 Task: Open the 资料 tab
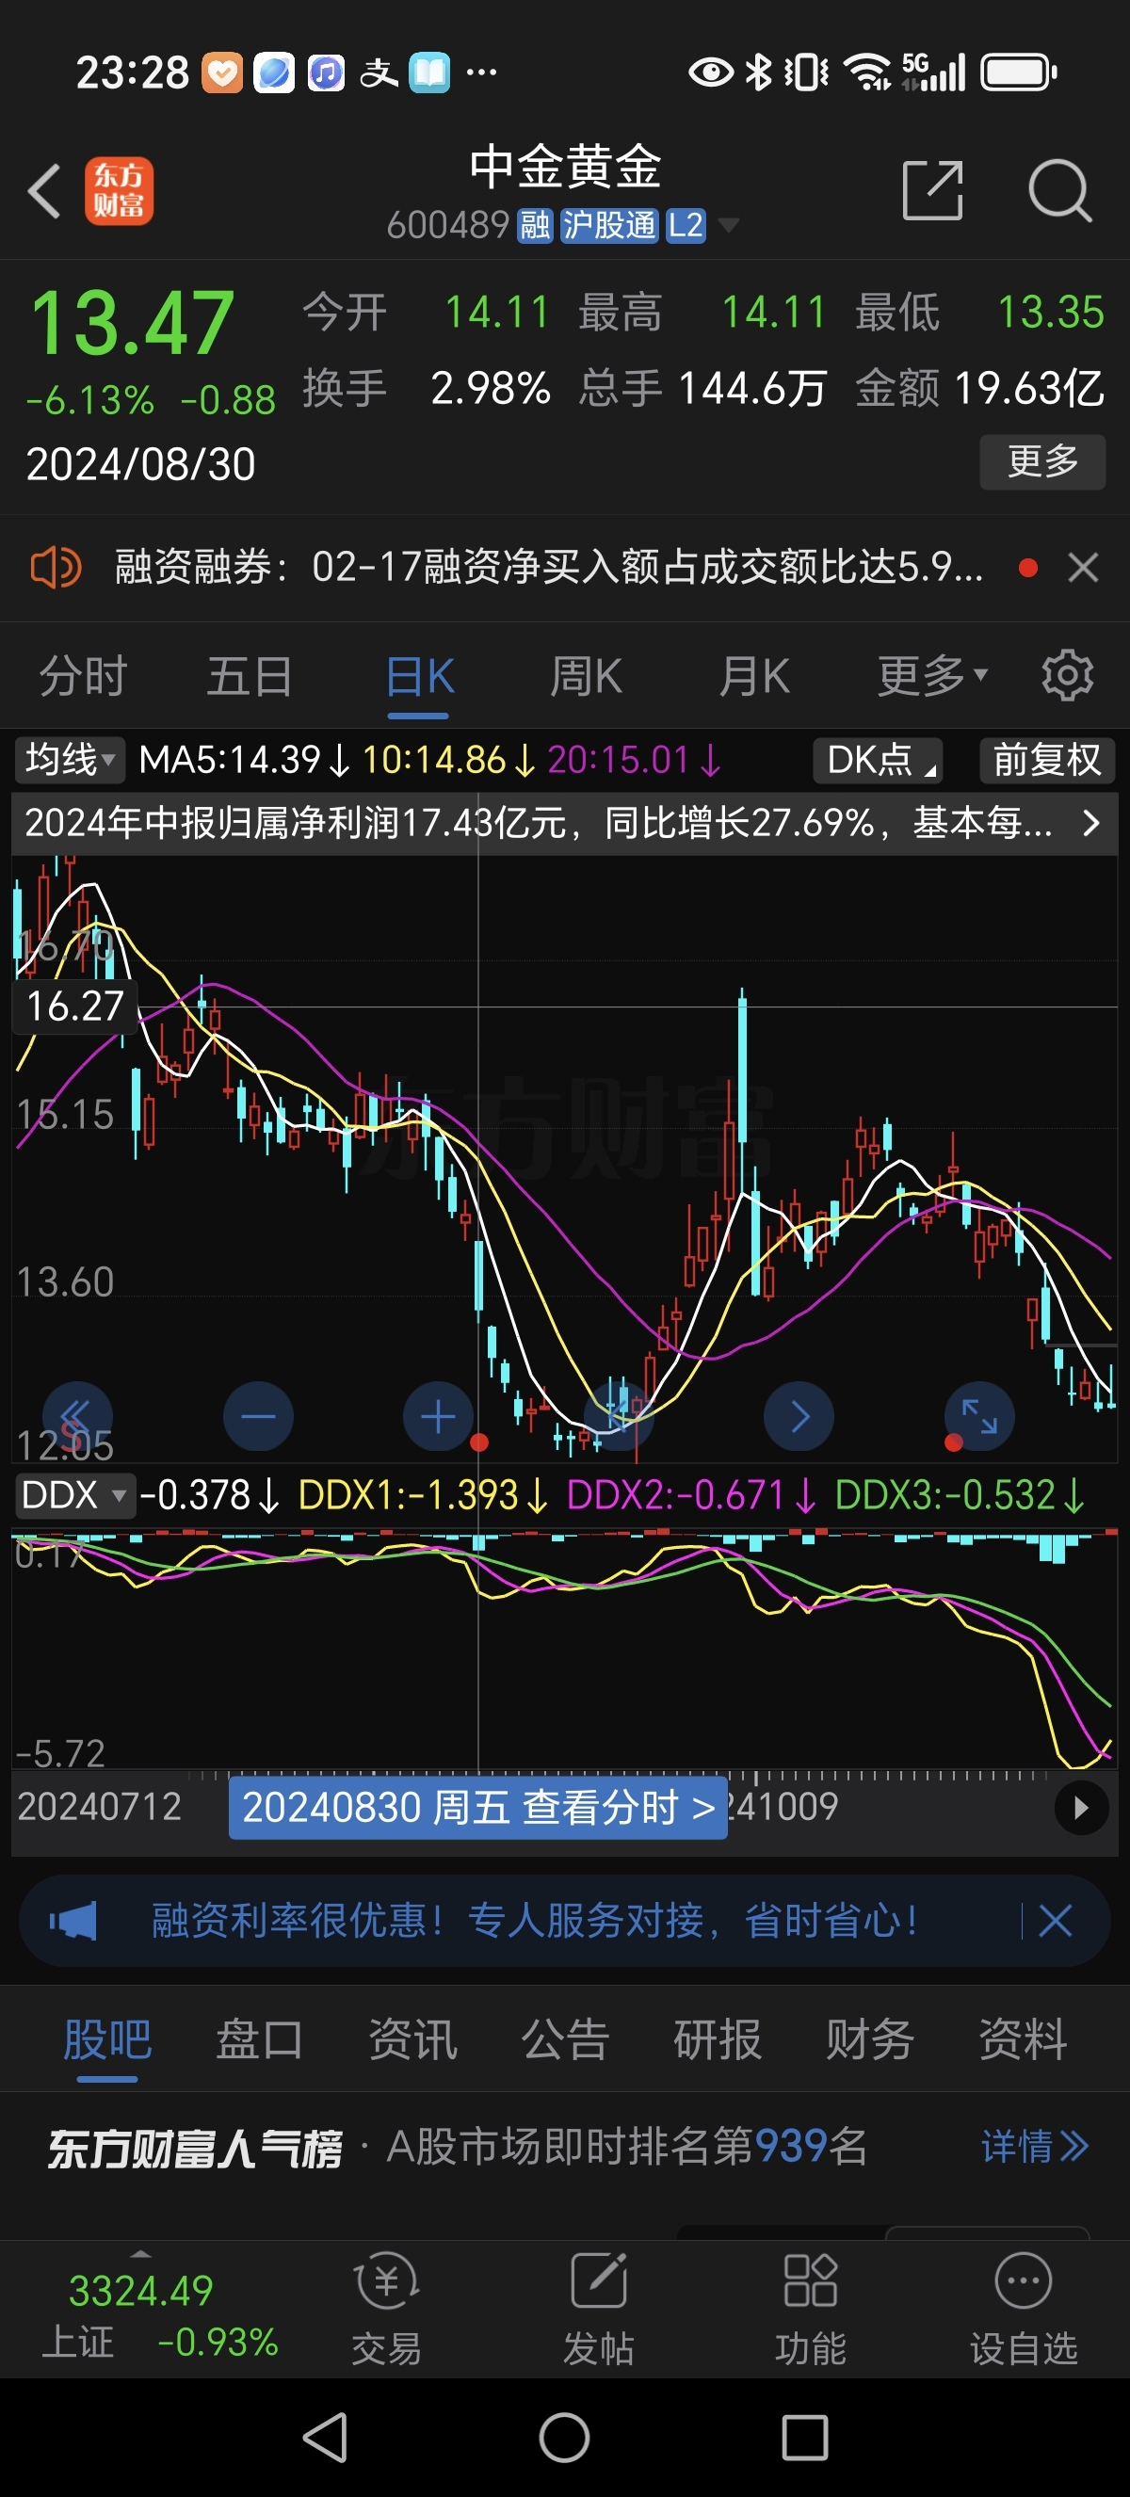point(1023,2038)
